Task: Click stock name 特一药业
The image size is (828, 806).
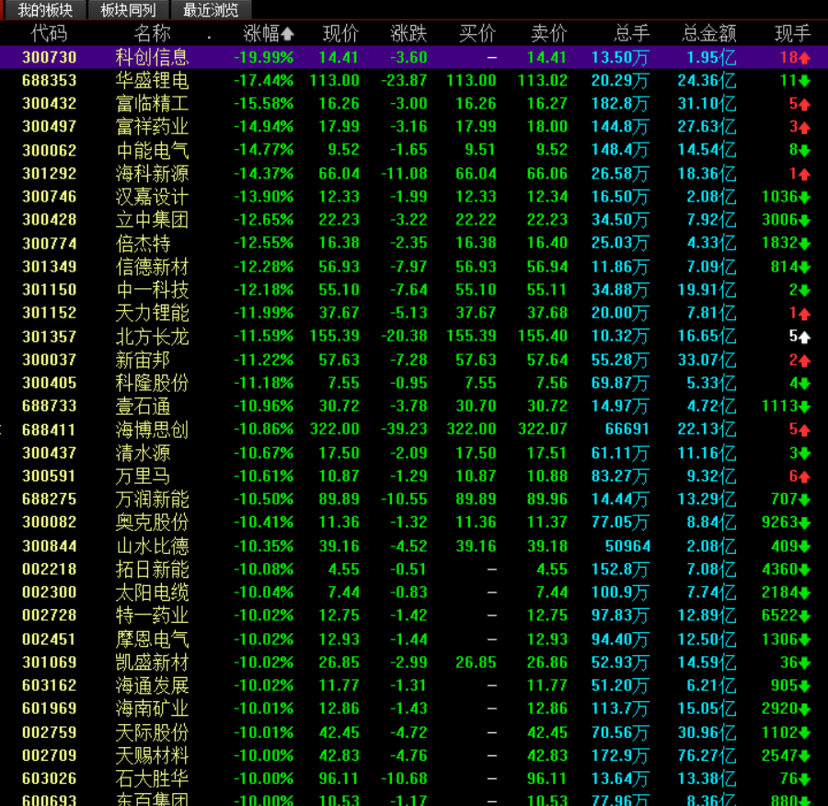Action: 152,616
